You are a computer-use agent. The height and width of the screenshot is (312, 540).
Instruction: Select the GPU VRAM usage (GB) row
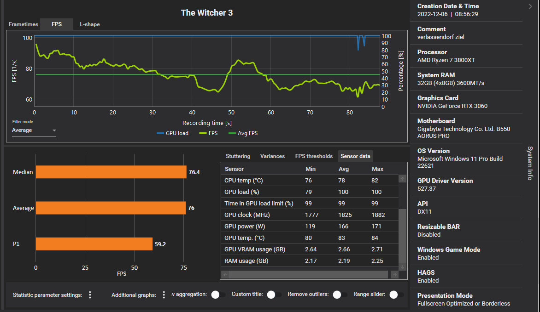point(309,250)
